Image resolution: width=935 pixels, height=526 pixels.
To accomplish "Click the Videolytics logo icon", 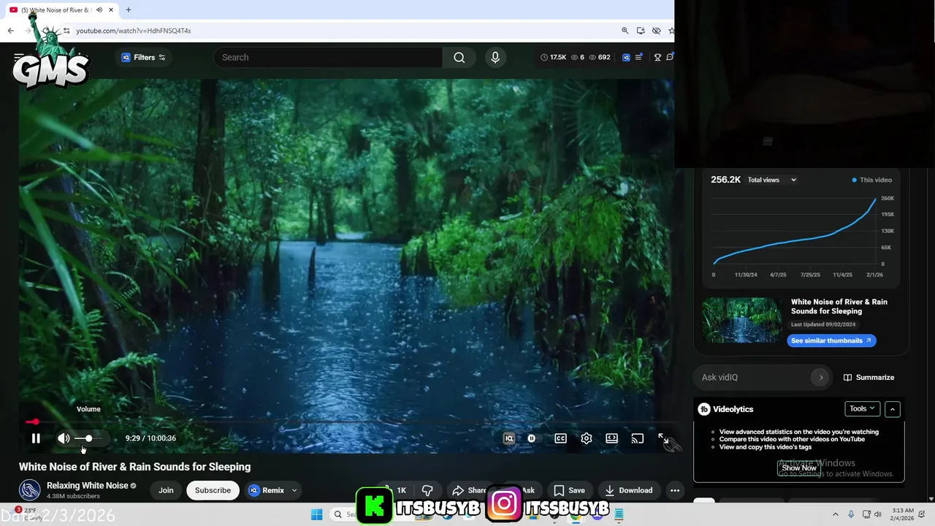I will [704, 409].
